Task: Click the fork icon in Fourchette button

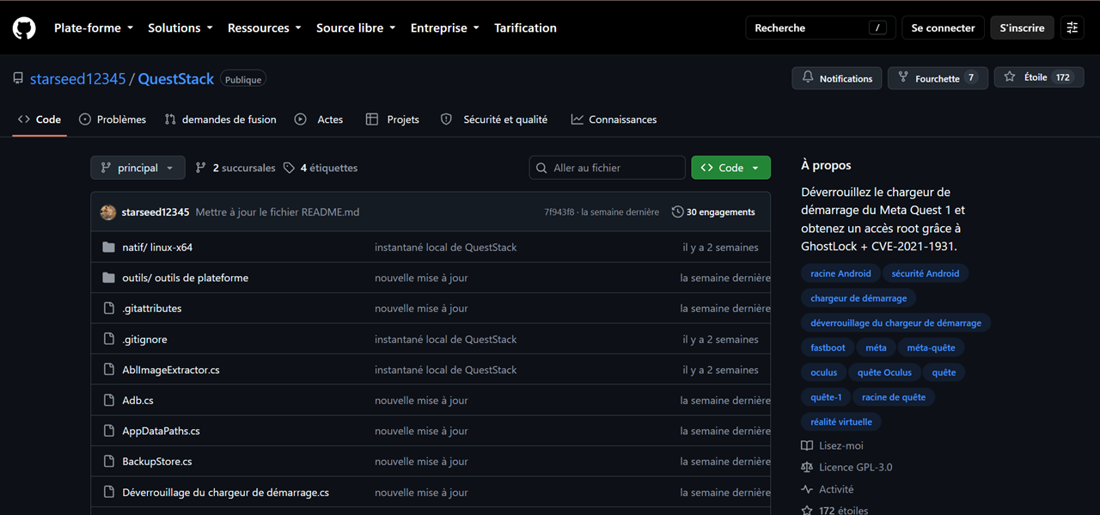Action: pyautogui.click(x=903, y=77)
